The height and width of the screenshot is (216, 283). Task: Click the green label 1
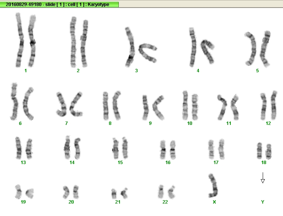[26, 71]
